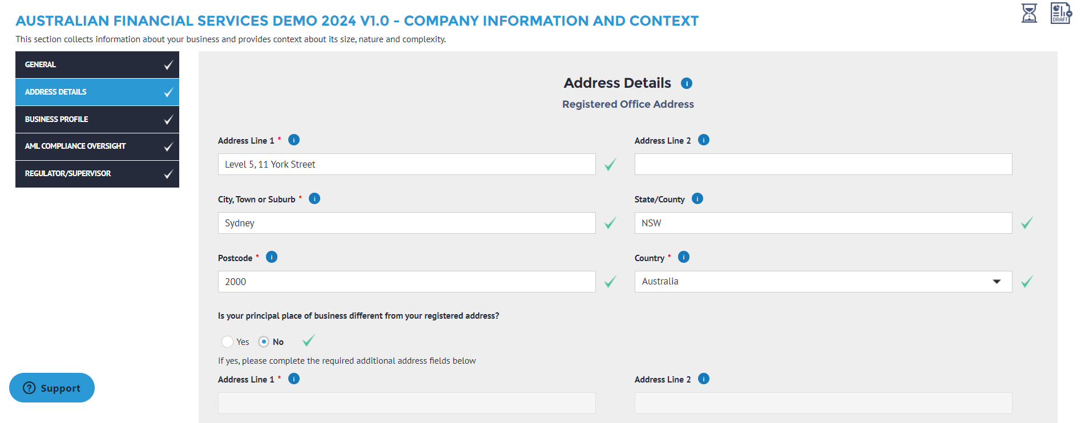Select the Yes radio button
The width and height of the screenshot is (1081, 423).
point(227,341)
